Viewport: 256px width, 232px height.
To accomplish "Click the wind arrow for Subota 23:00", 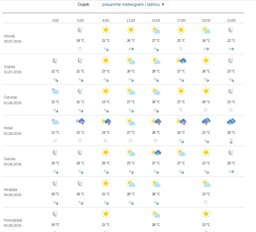I will (x=231, y=172).
